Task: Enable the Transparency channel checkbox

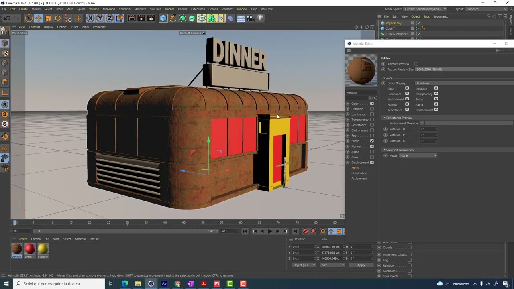Action: 372,120
